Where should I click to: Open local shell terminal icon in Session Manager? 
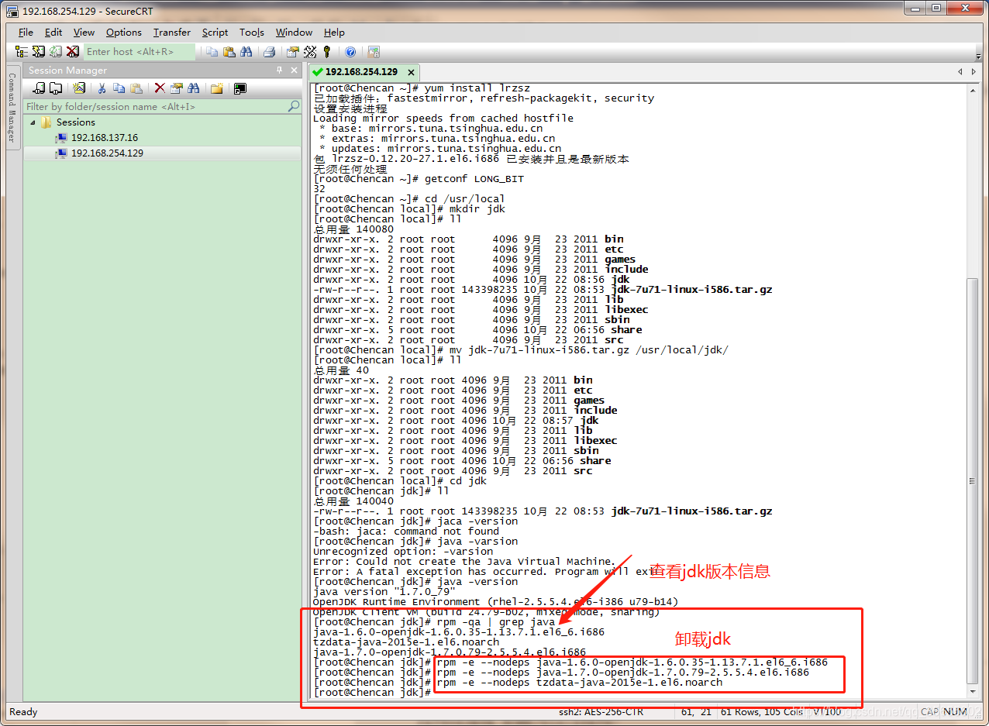pos(240,88)
